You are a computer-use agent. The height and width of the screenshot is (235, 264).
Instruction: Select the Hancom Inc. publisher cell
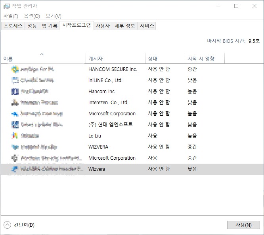[x=102, y=92]
